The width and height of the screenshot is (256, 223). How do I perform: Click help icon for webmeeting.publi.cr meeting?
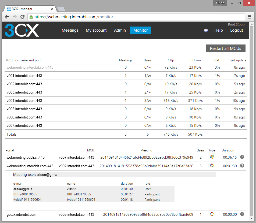coord(242,157)
